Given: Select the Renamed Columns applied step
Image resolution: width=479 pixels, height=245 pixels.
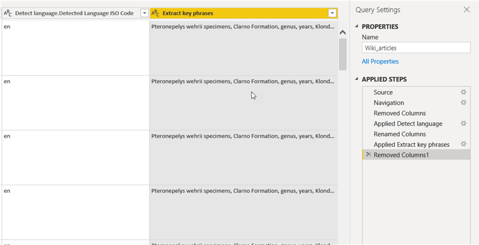Looking at the screenshot, I should 416,134.
